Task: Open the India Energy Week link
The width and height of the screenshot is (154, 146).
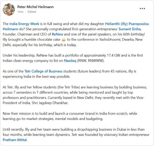Action: [x=24, y=24]
